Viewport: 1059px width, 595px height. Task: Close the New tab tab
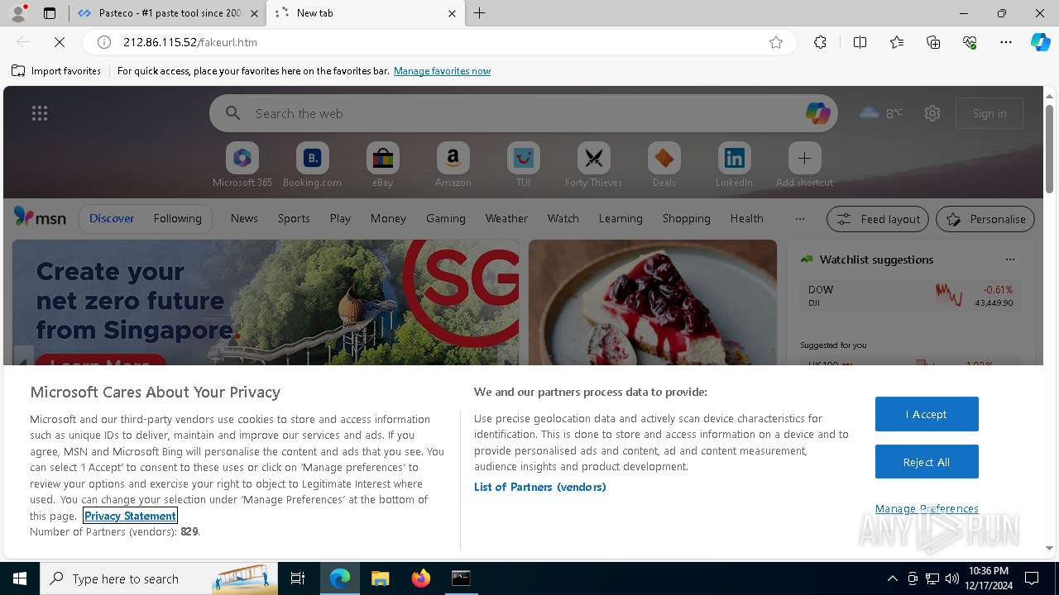click(x=452, y=13)
